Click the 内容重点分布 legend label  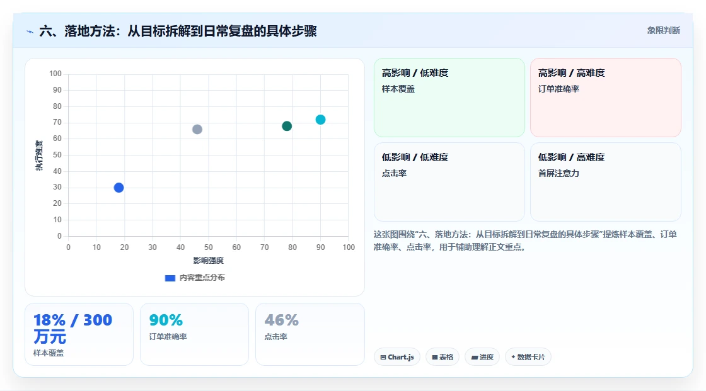[x=202, y=278]
